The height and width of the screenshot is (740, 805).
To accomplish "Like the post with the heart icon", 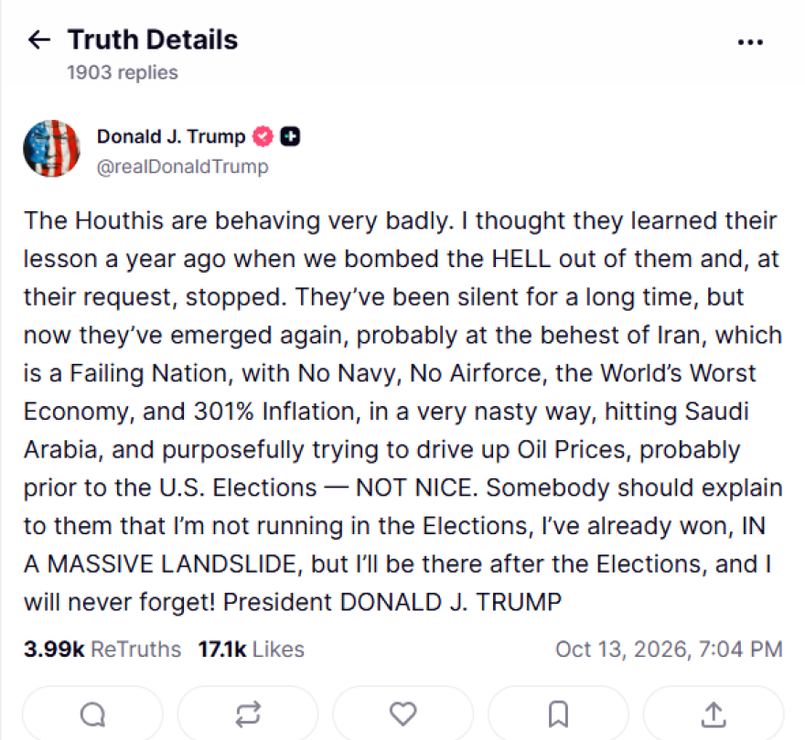I will point(403,713).
